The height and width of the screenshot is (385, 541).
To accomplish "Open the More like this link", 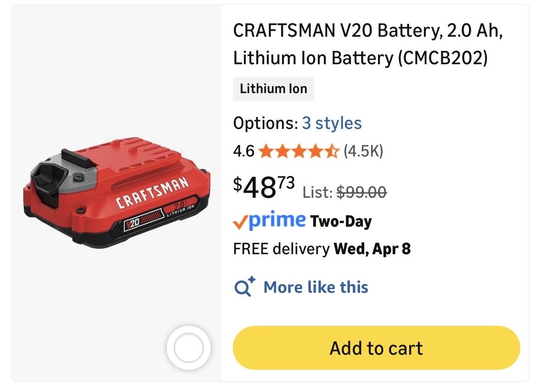I will click(x=316, y=287).
